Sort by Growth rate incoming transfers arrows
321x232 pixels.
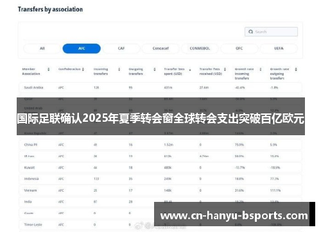(x=261, y=69)
